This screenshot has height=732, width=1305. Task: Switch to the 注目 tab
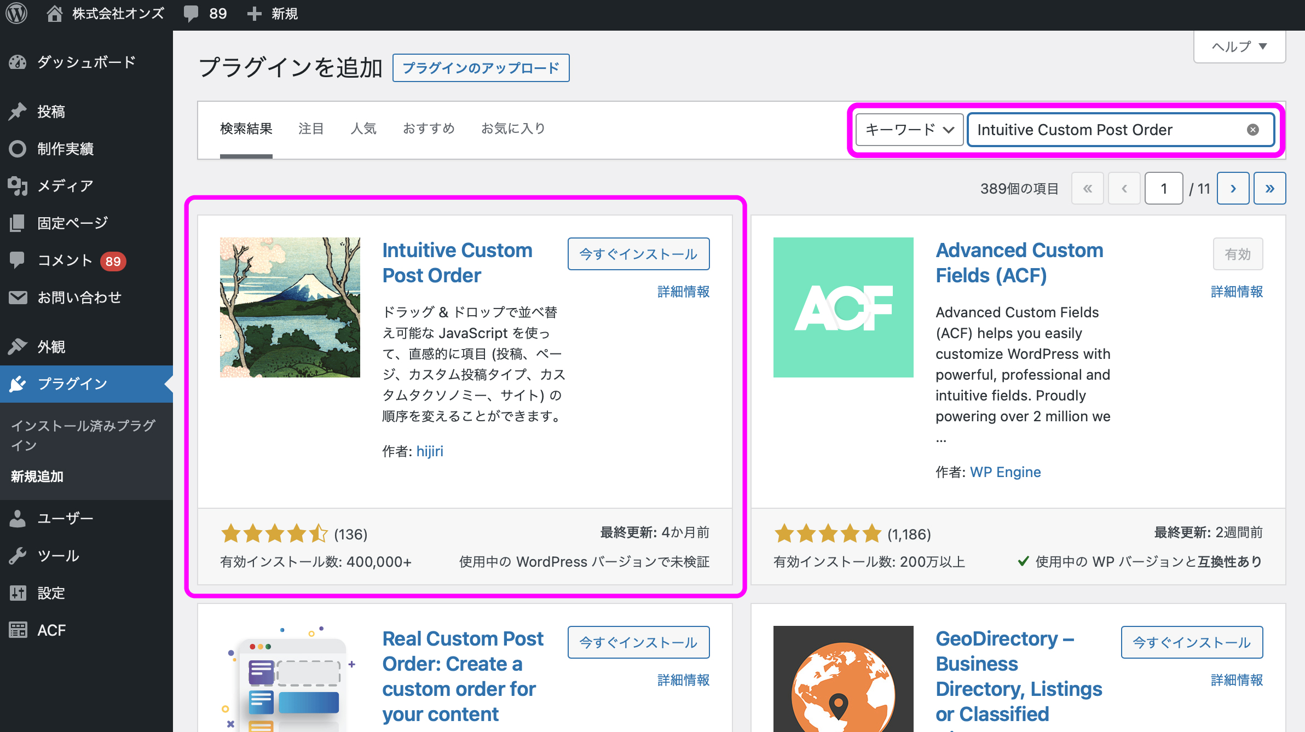pyautogui.click(x=311, y=129)
